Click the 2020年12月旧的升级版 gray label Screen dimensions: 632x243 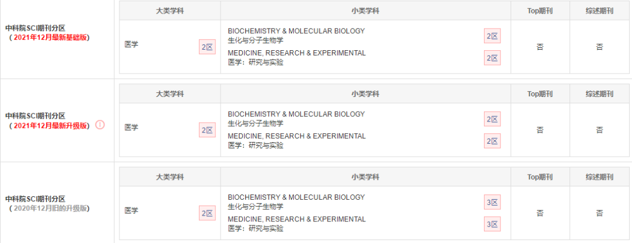click(50, 209)
